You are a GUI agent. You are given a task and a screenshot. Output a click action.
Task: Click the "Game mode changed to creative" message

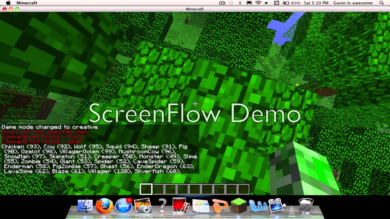point(50,127)
